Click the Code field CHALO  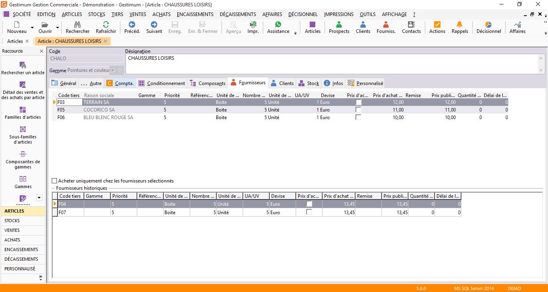pyautogui.click(x=86, y=59)
